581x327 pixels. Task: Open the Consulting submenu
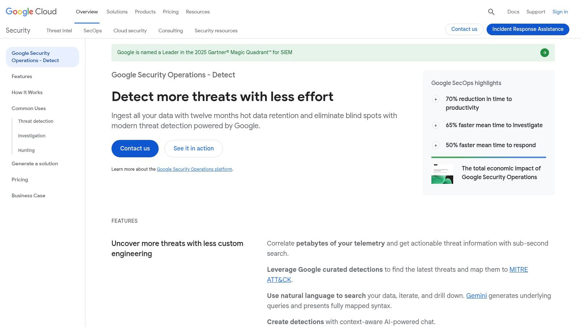coord(171,31)
